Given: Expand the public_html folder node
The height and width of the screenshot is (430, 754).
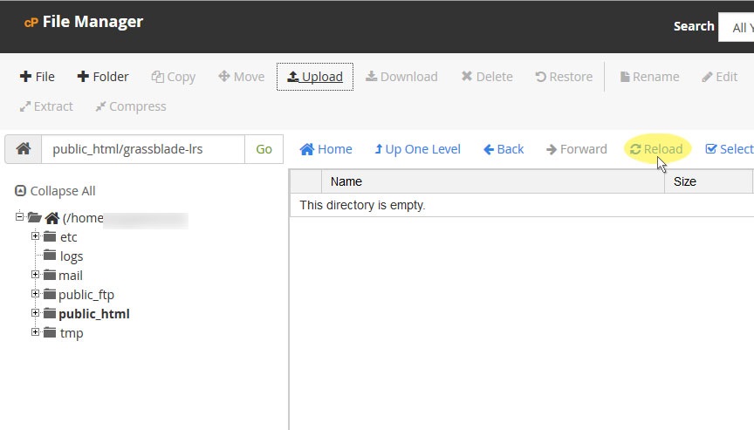Looking at the screenshot, I should click(36, 313).
